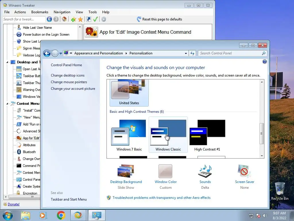Click the add bookmark star with plus icon
The width and height of the screenshot is (294, 221).
click(x=73, y=19)
